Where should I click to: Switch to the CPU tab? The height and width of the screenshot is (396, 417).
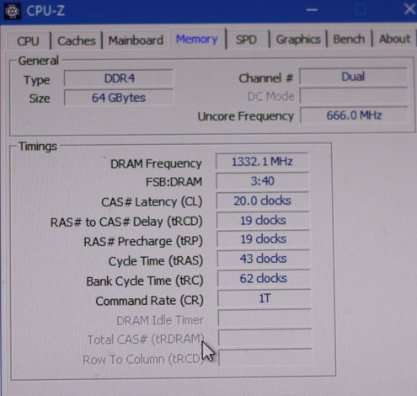point(28,41)
